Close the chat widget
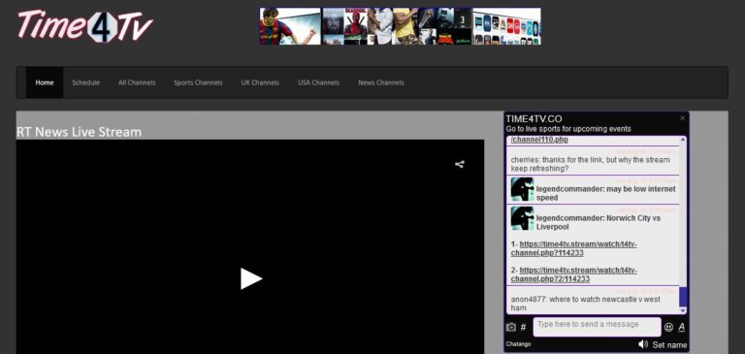 point(683,118)
